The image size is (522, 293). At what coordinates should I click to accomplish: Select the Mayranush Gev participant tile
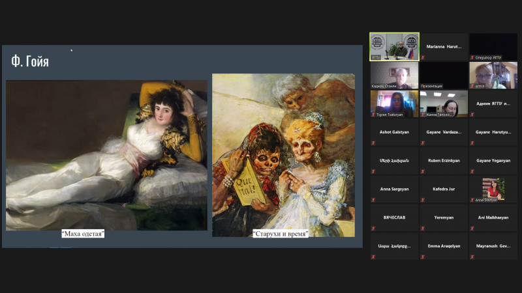(493, 246)
